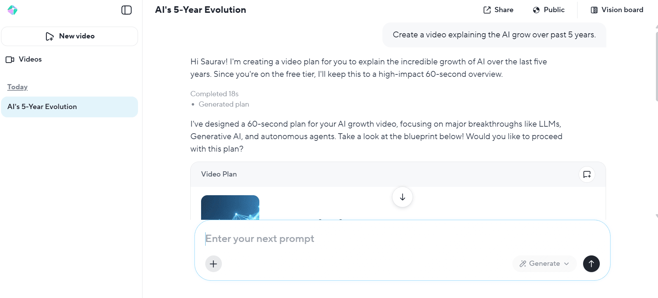Toggle the video visibility from Public
The width and height of the screenshot is (658, 298).
549,10
